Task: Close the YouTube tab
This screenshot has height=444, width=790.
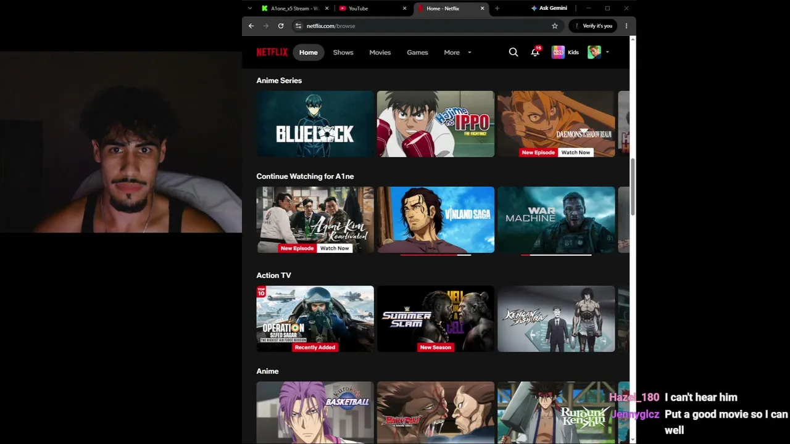Action: (x=405, y=8)
